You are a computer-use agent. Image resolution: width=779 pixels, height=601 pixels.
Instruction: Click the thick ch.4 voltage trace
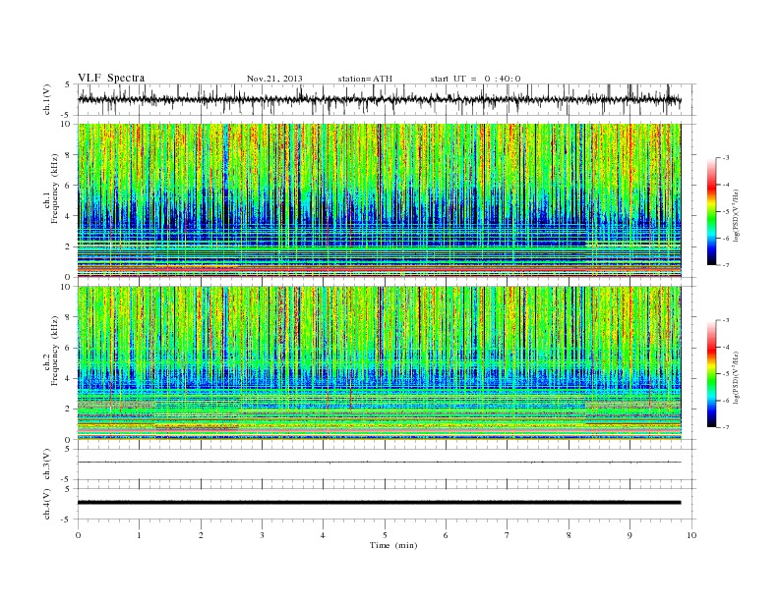(379, 503)
